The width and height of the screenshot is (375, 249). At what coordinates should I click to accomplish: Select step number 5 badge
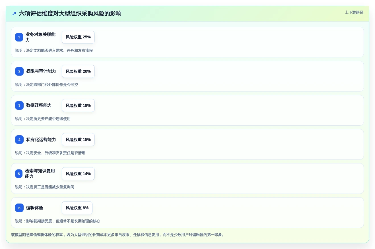click(19, 174)
